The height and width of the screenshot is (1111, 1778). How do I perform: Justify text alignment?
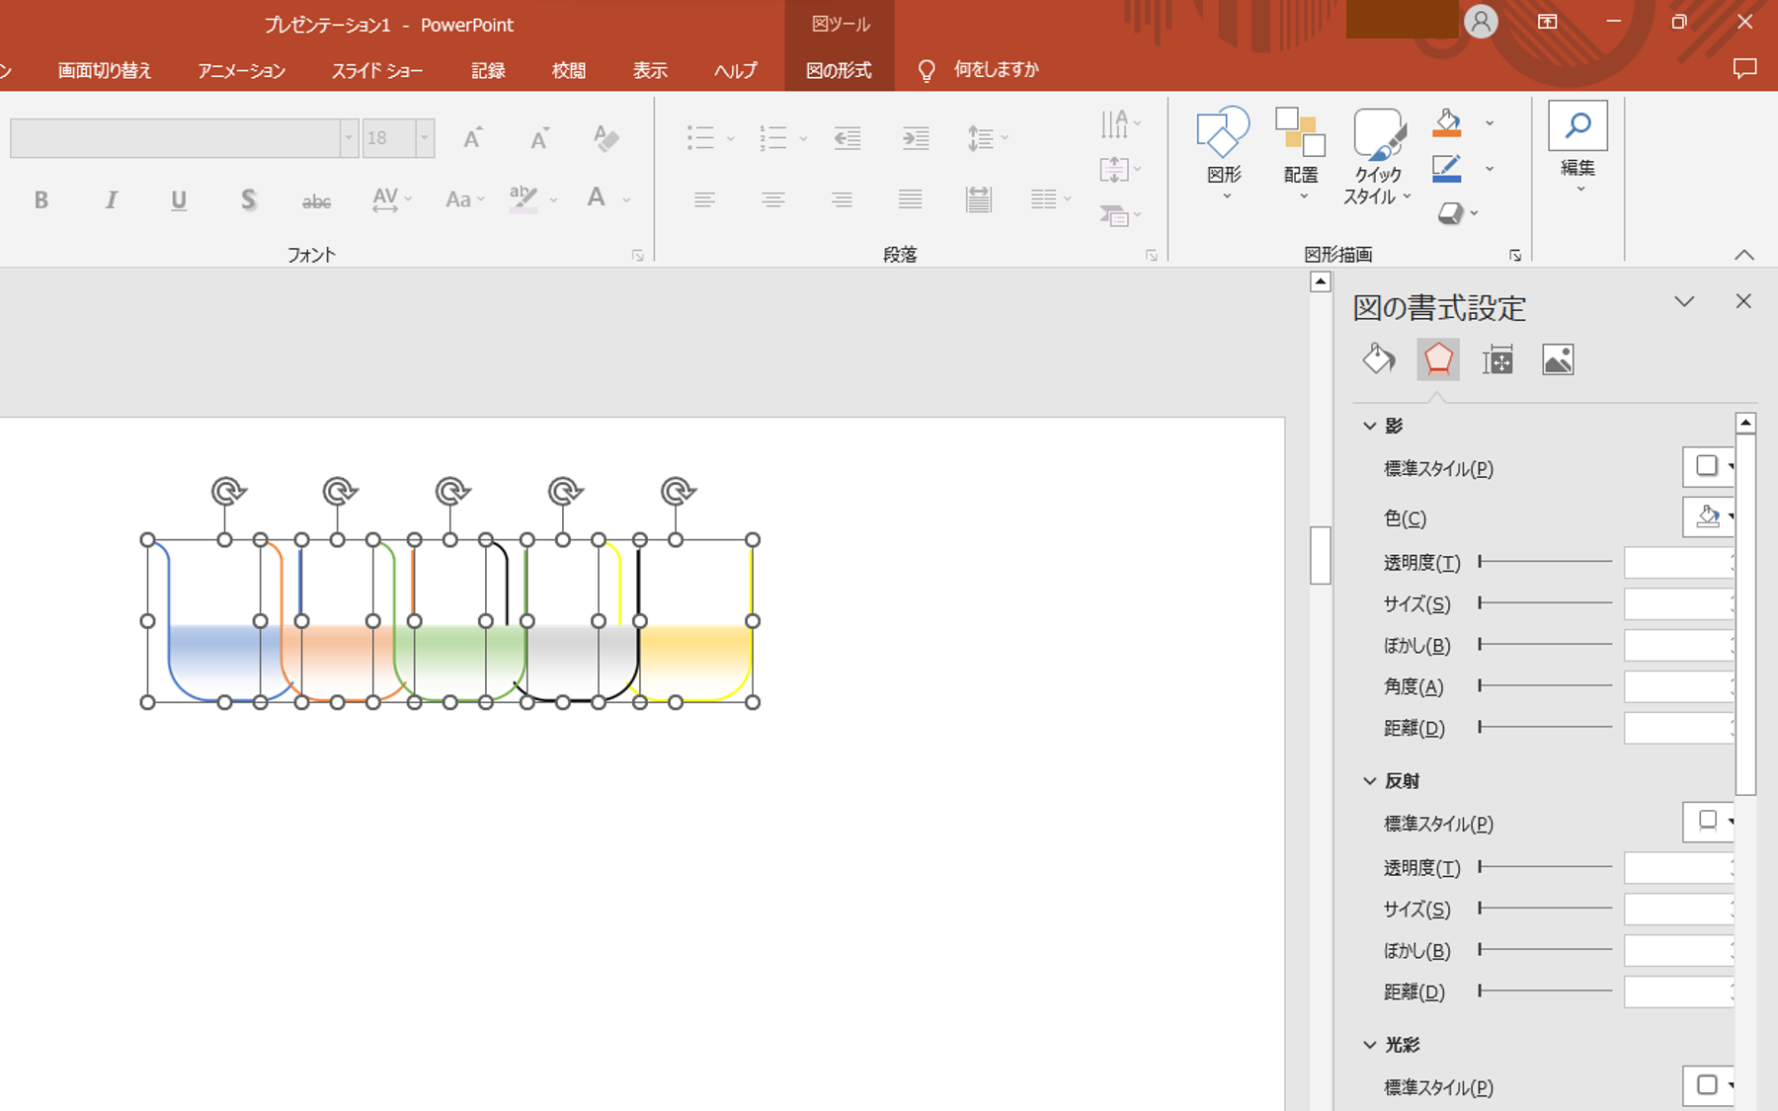point(910,199)
